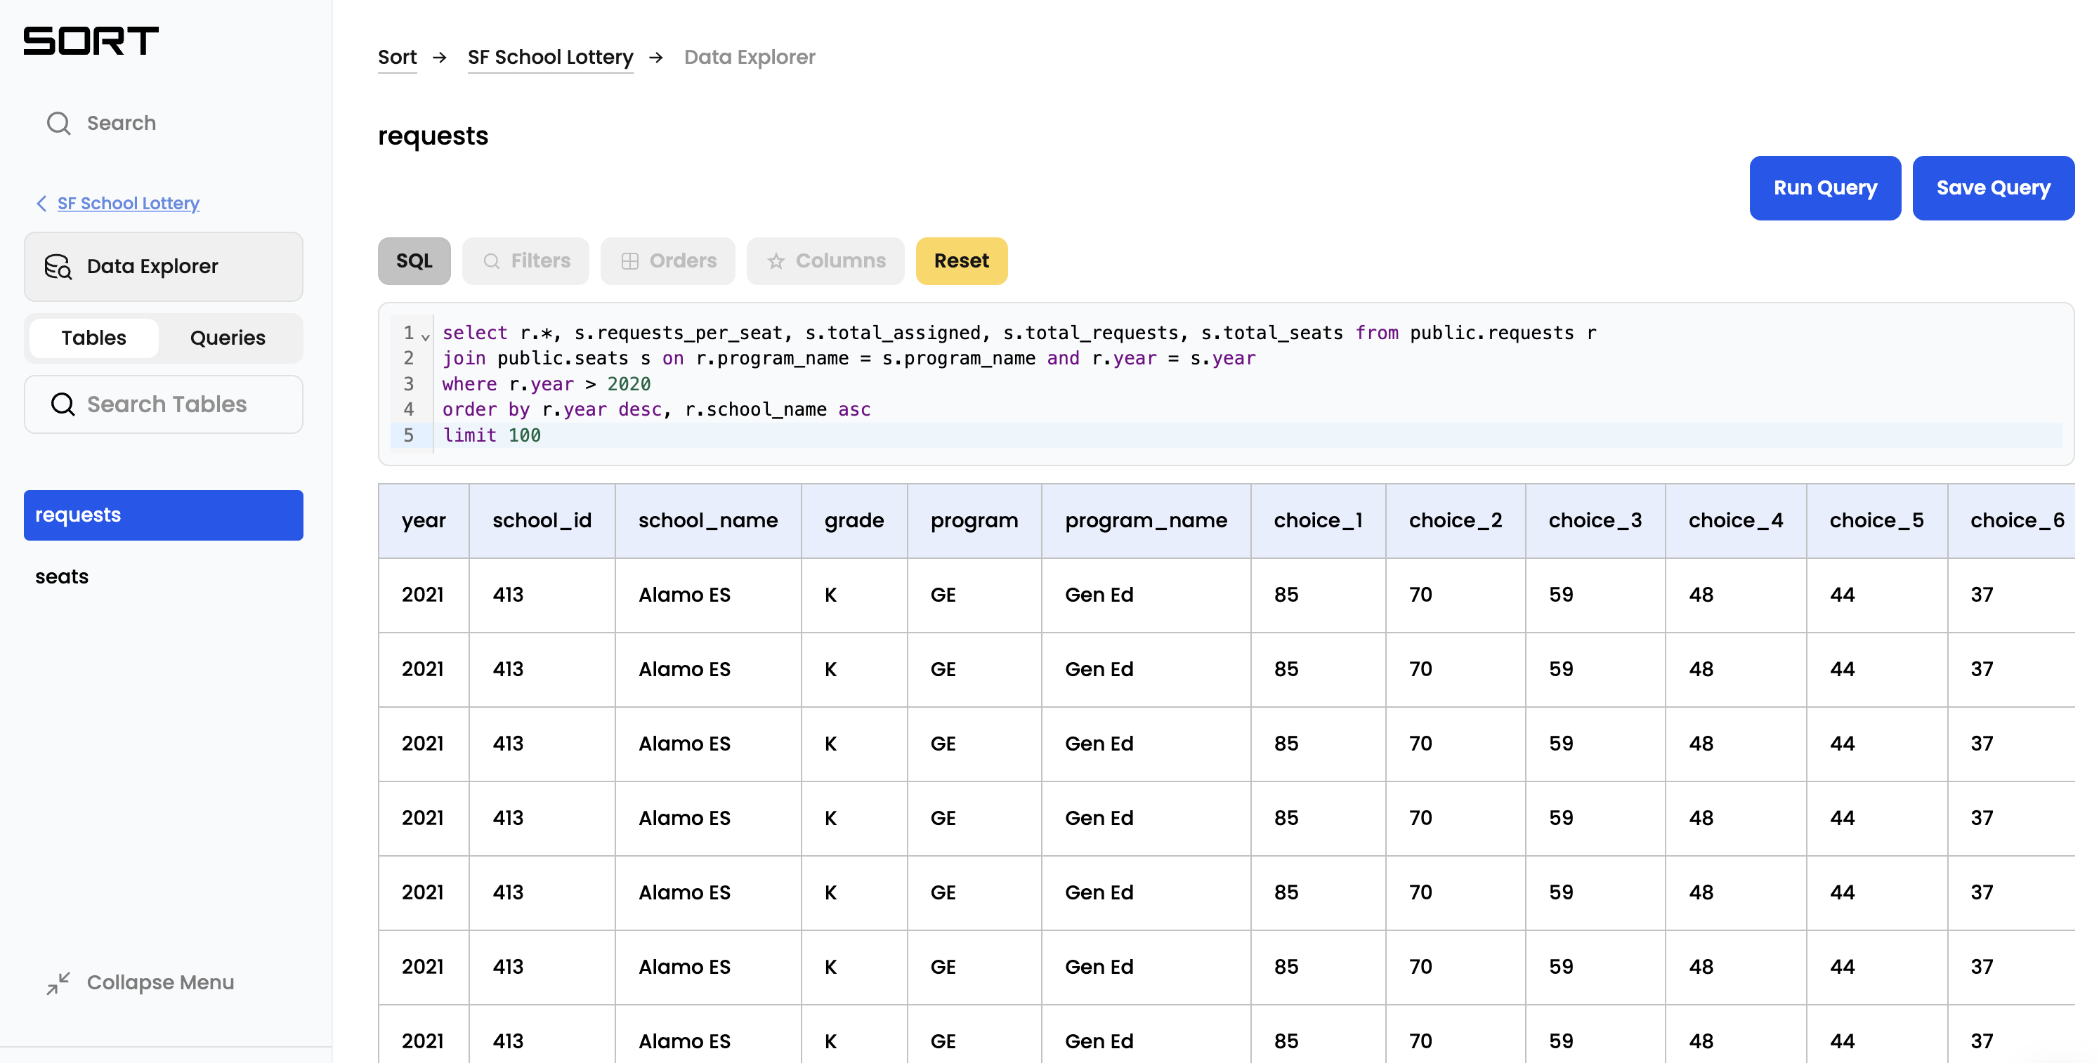The width and height of the screenshot is (2099, 1063).
Task: Collapse the SQL fold arrow on line 1
Action: pyautogui.click(x=425, y=336)
